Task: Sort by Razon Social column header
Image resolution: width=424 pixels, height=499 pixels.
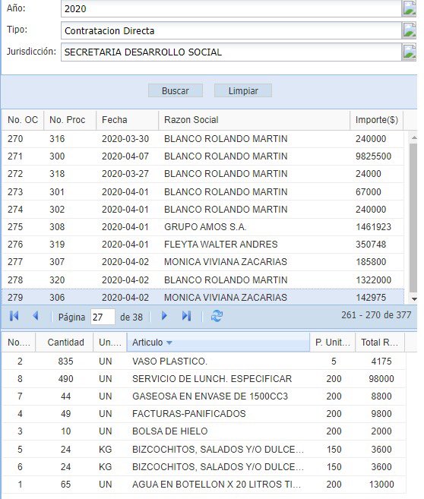Action: 254,120
